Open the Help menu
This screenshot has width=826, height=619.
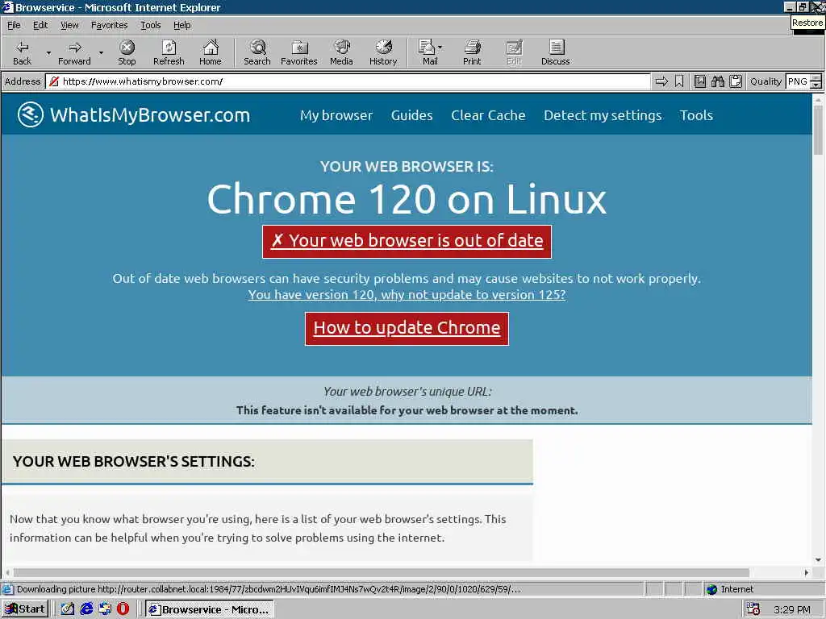pos(182,25)
